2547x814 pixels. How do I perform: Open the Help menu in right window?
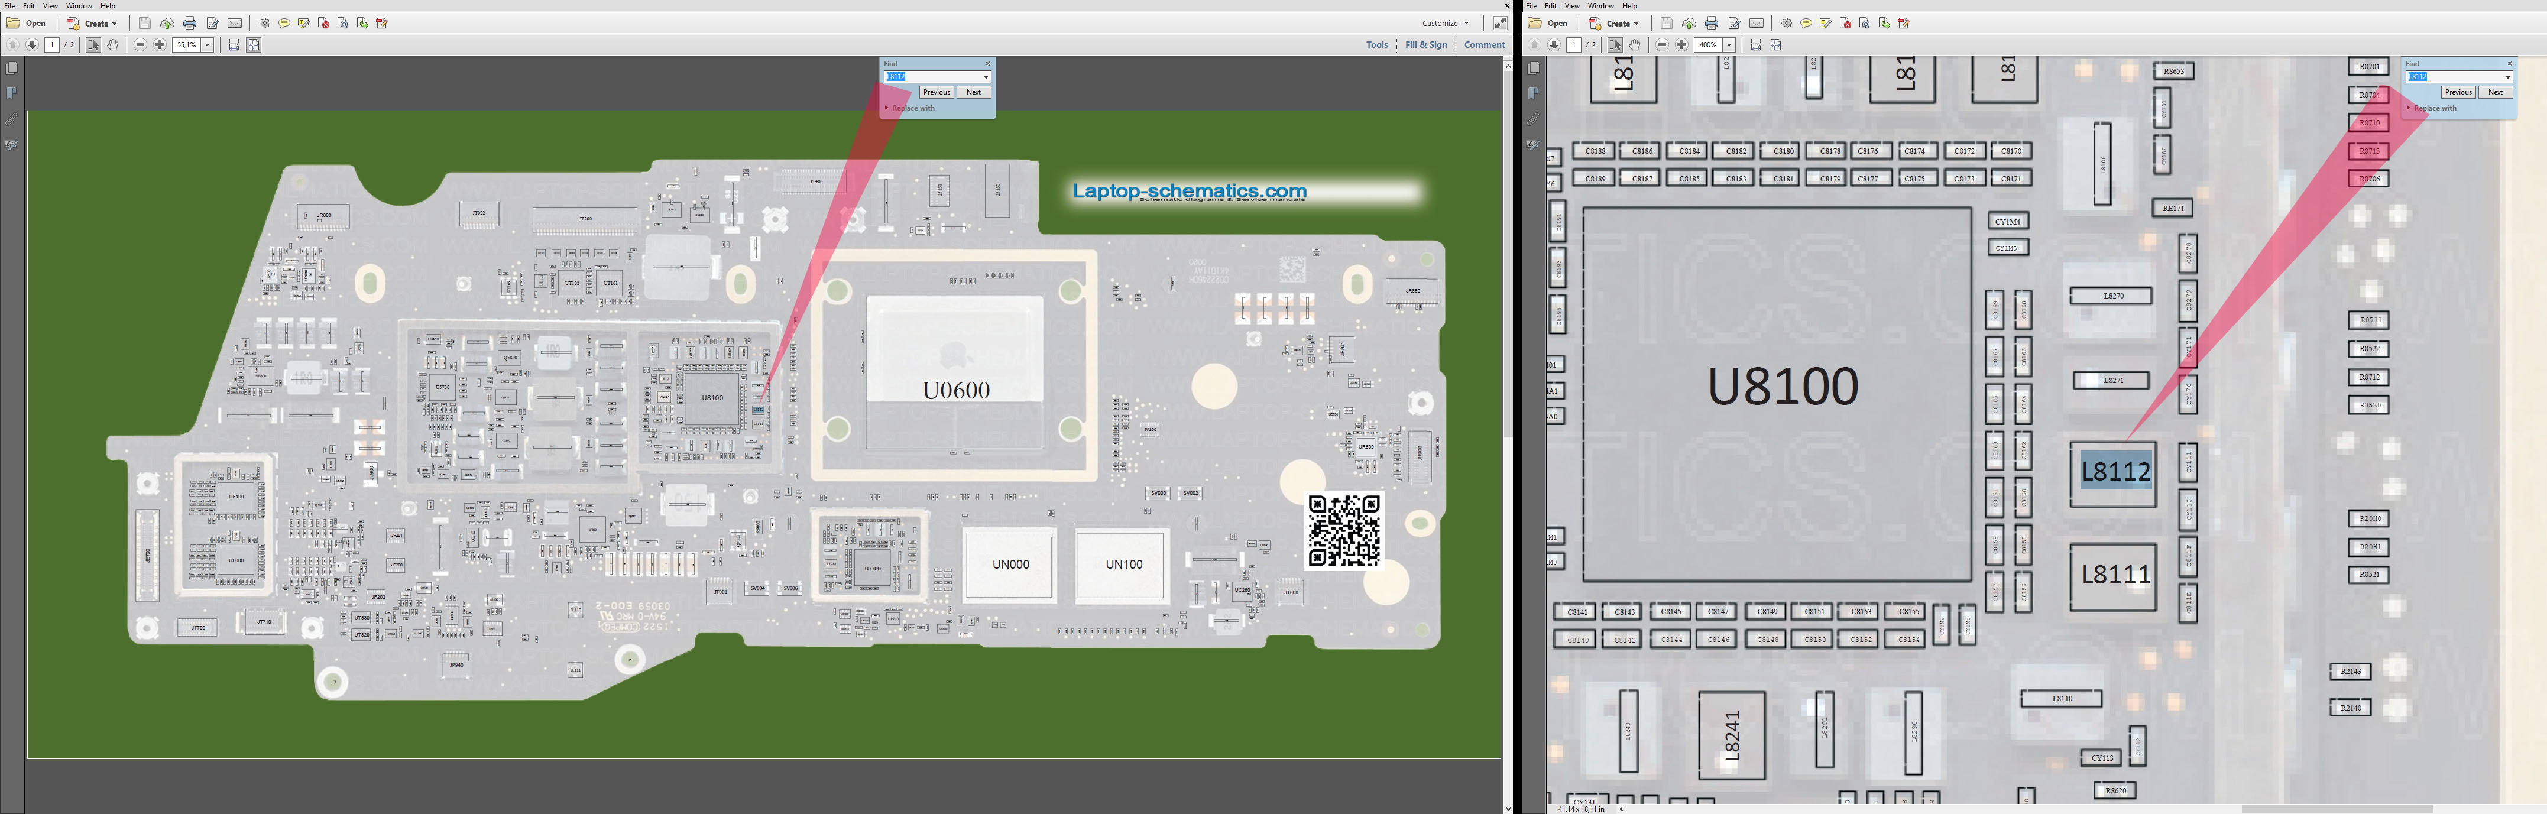coord(1629,6)
